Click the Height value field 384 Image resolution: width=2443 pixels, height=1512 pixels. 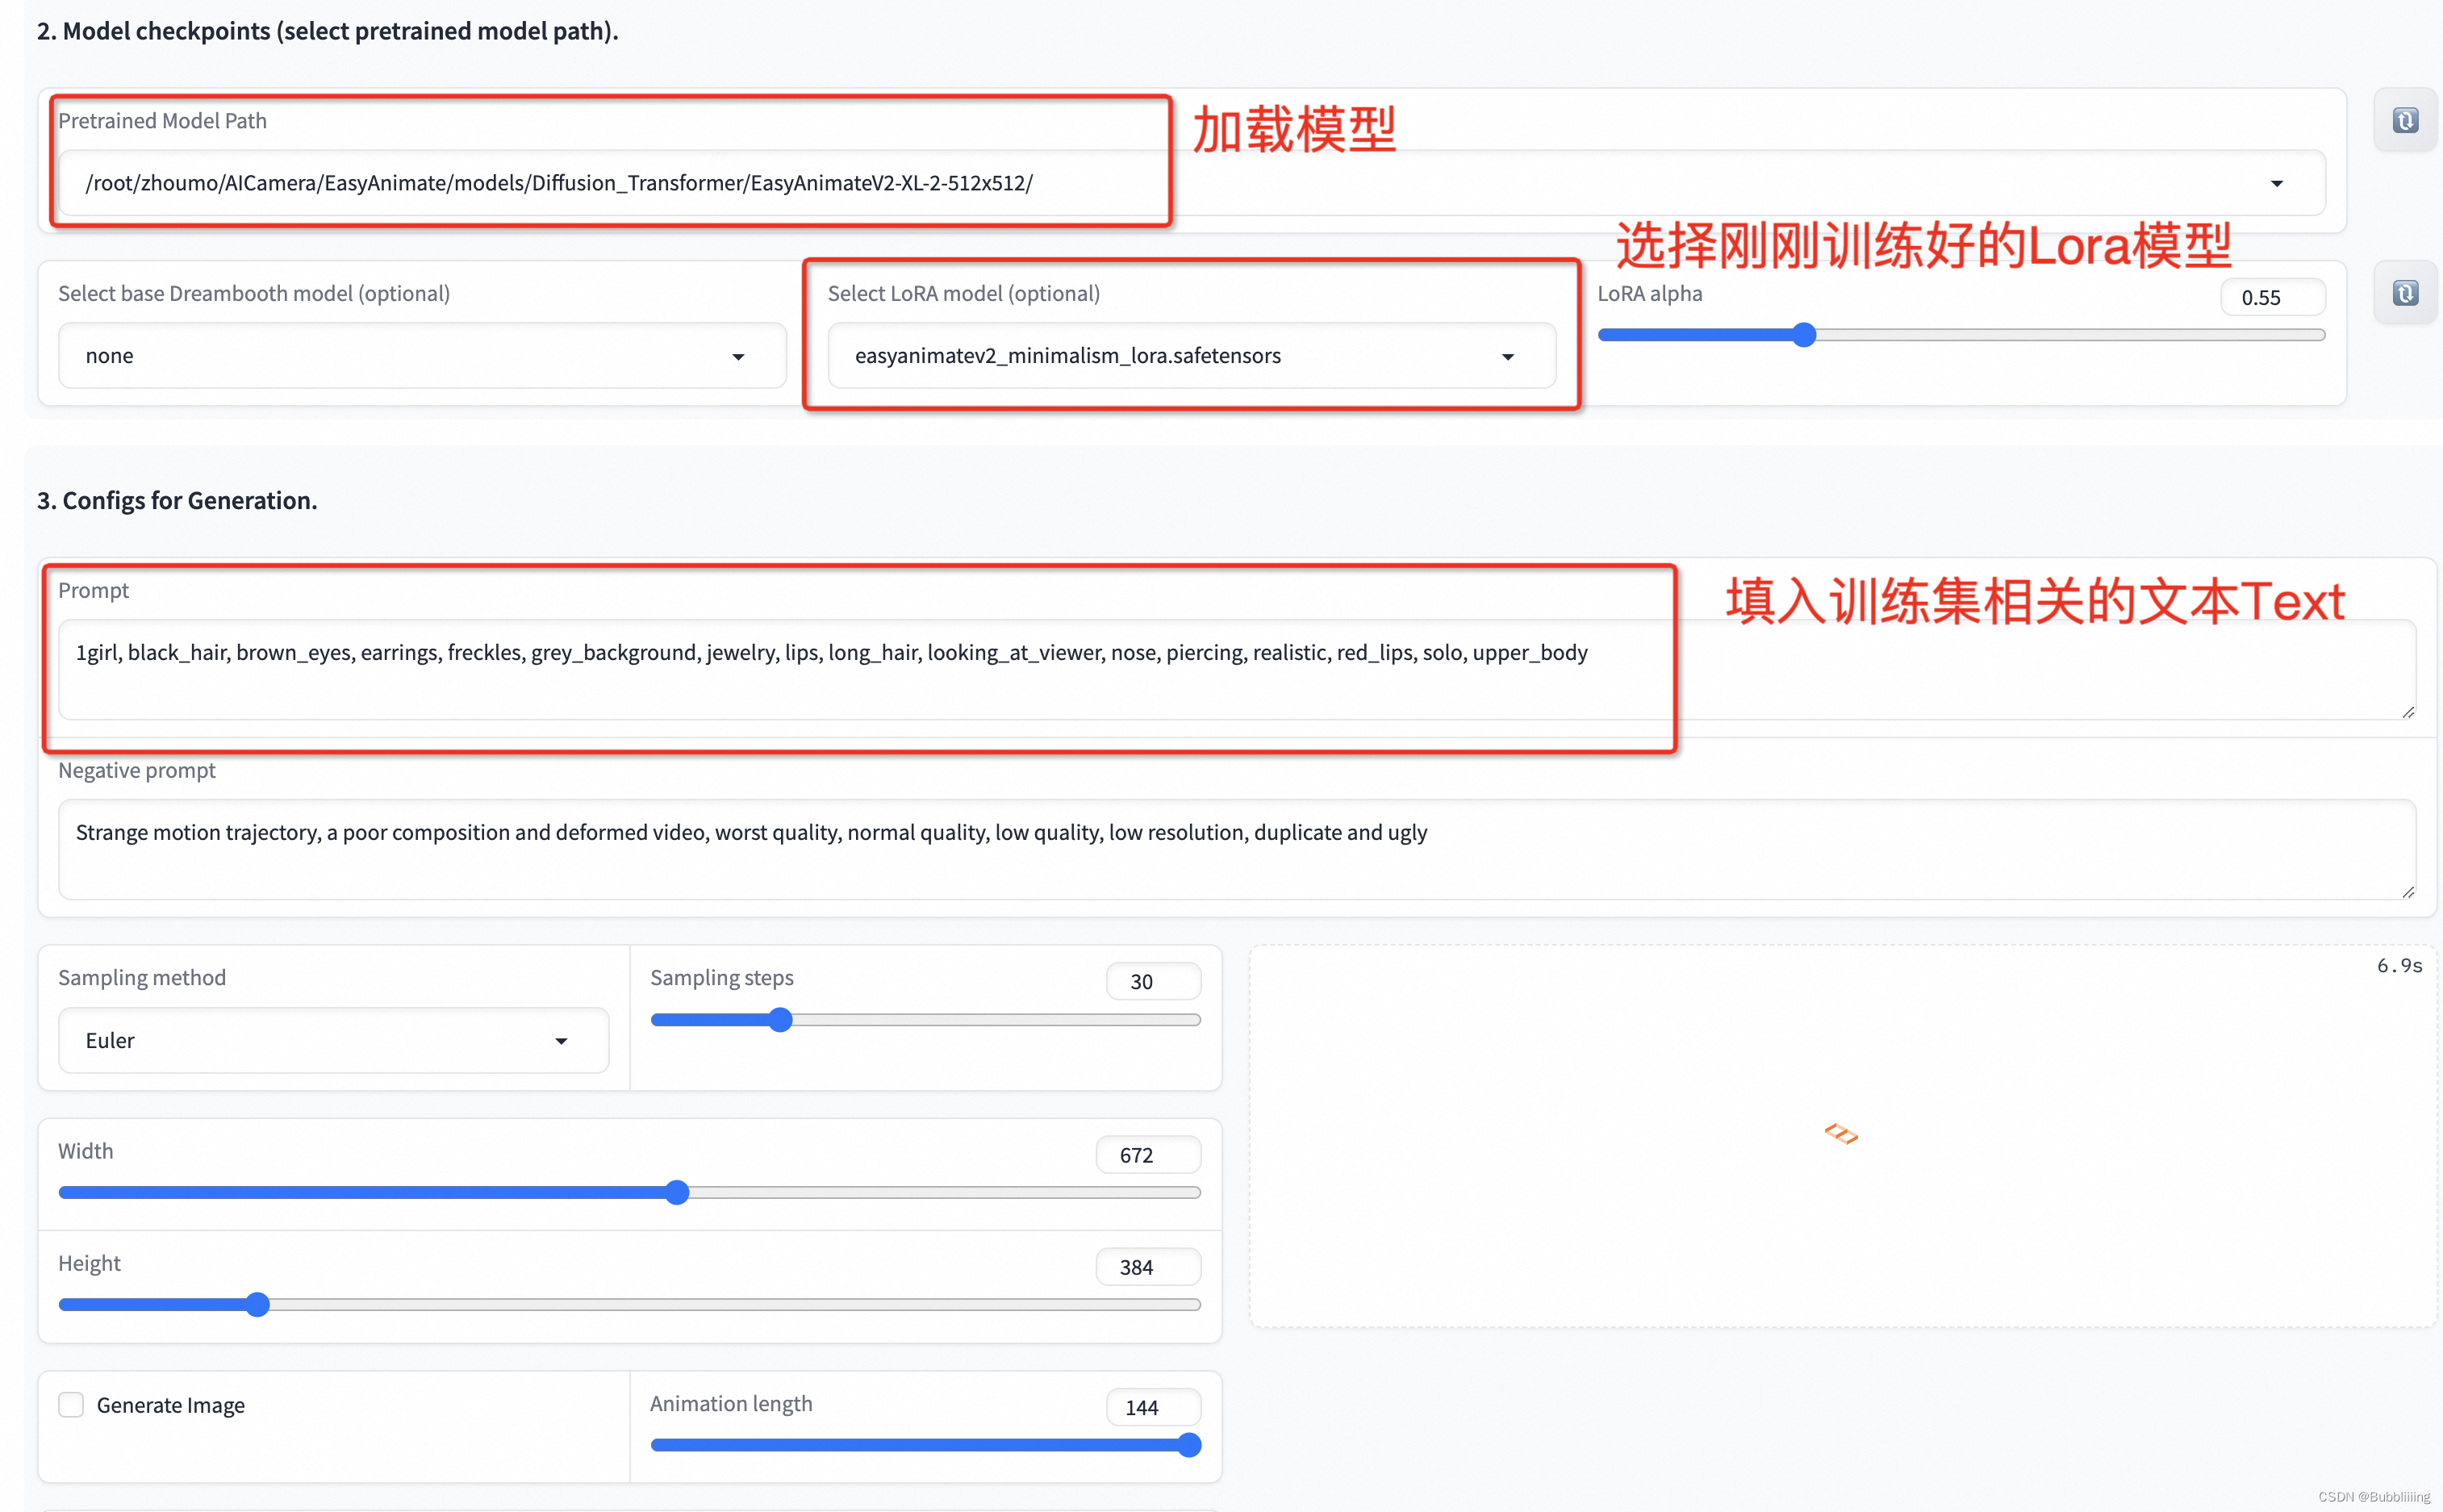click(1147, 1267)
